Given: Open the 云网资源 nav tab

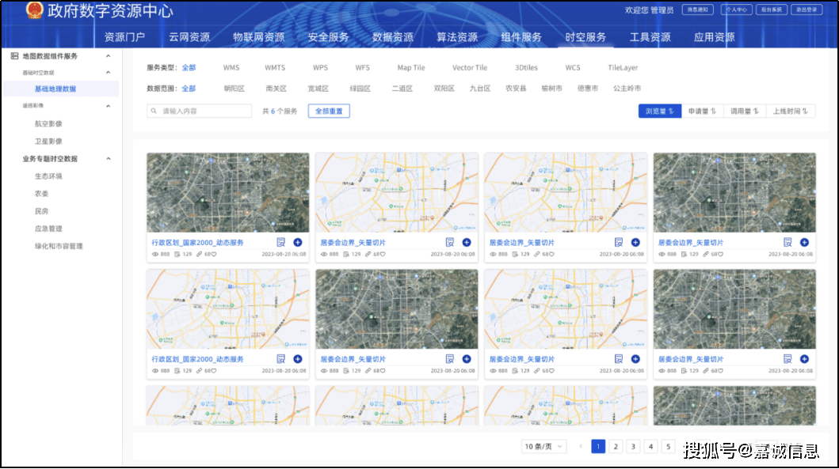Looking at the screenshot, I should [189, 37].
